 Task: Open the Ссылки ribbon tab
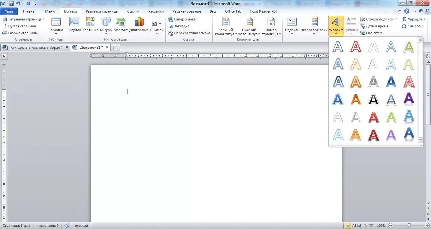click(x=133, y=11)
